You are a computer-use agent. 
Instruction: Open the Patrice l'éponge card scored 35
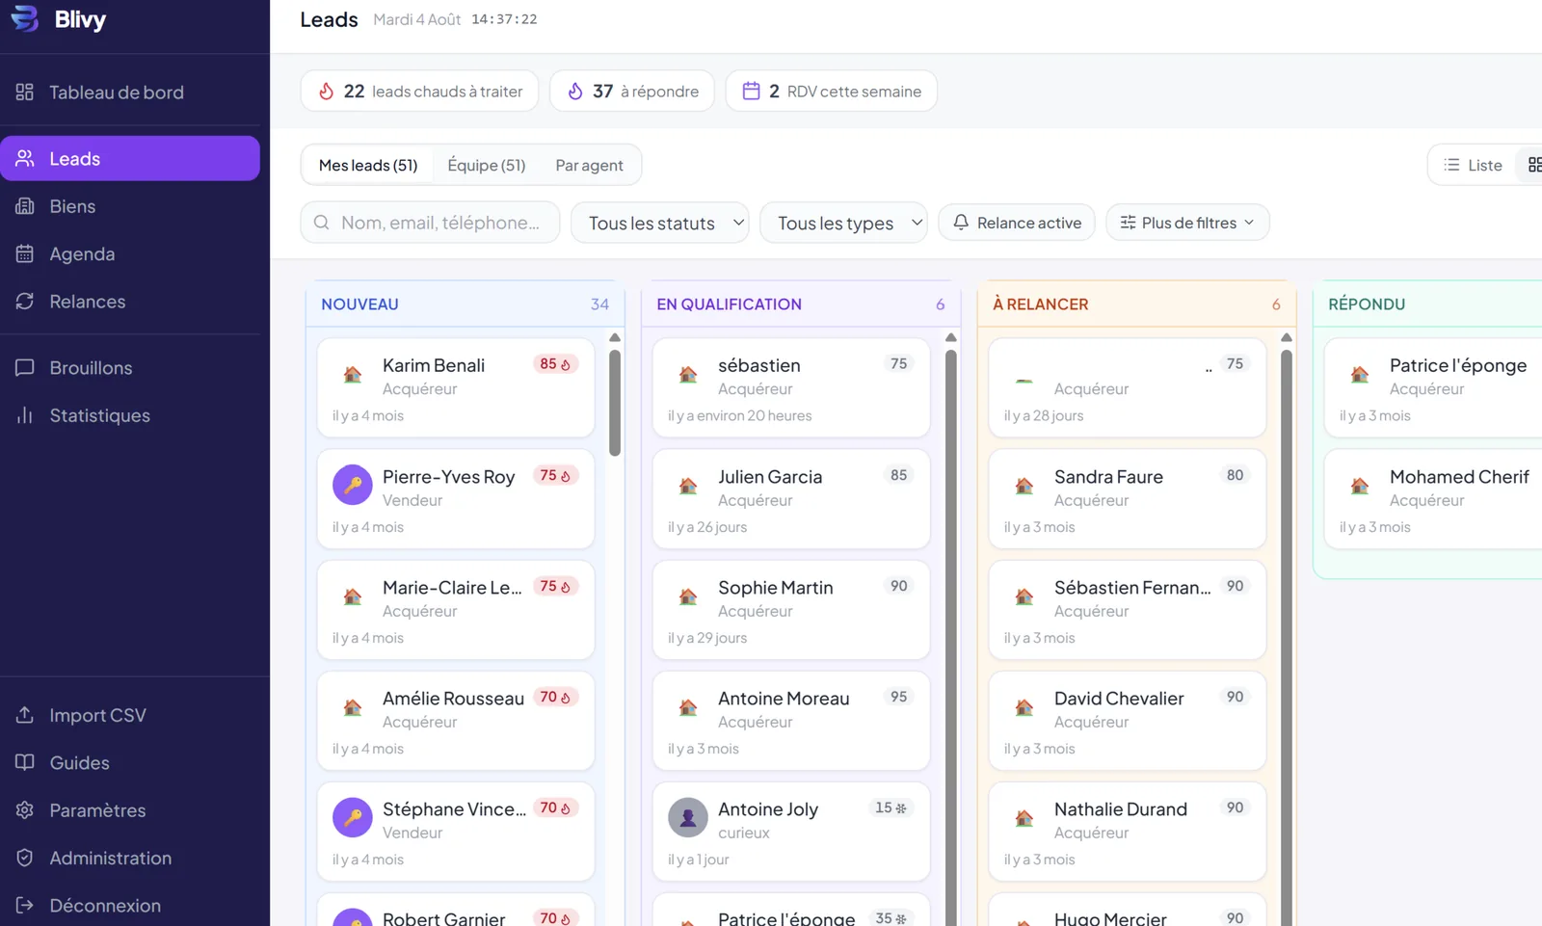[791, 912]
